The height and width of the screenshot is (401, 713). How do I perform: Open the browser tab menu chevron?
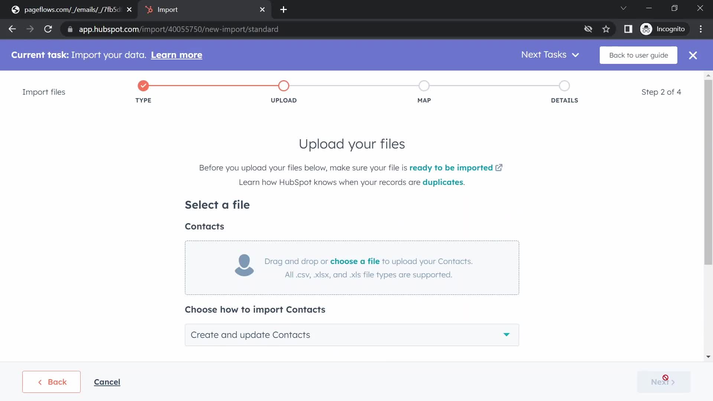624,8
